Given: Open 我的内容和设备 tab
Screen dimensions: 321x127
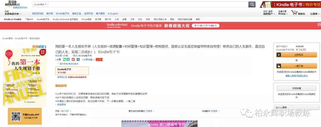Looking at the screenshot, I should [x=185, y=19].
